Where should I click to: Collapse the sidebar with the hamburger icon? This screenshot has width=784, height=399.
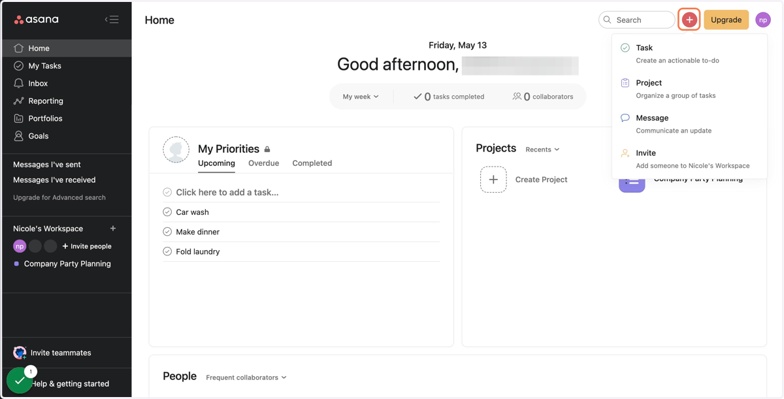coord(112,20)
